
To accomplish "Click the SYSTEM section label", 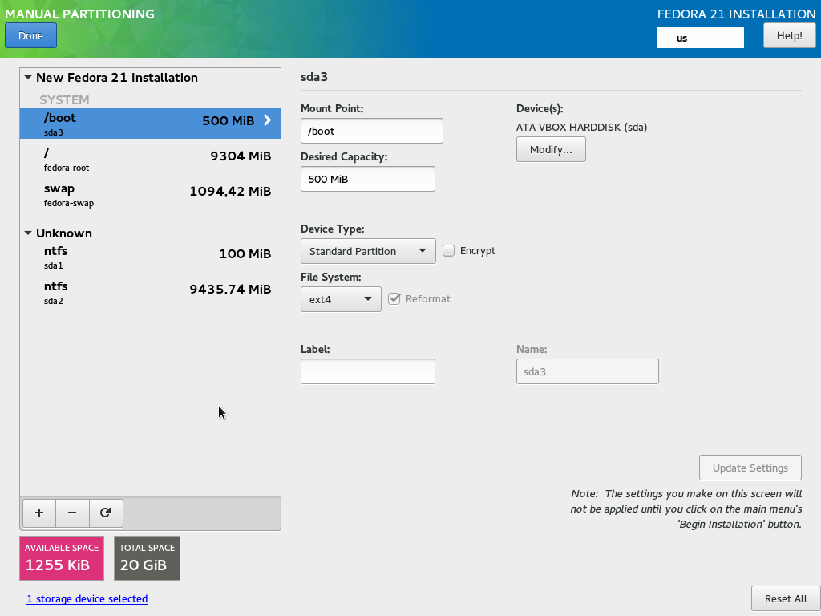I will pyautogui.click(x=64, y=99).
